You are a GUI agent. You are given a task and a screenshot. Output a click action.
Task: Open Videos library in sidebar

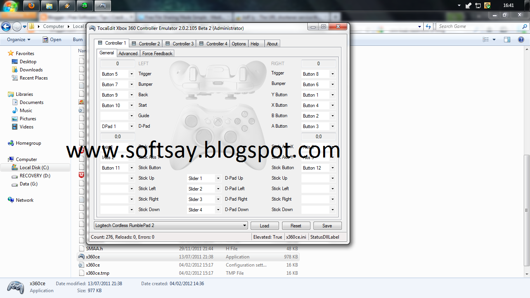coord(26,127)
